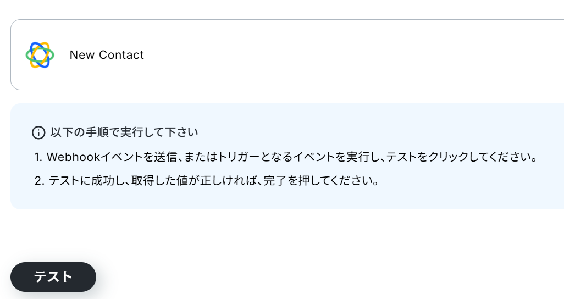Click the "1." step number marker
Viewport: 564px width, 299px height.
[38, 157]
